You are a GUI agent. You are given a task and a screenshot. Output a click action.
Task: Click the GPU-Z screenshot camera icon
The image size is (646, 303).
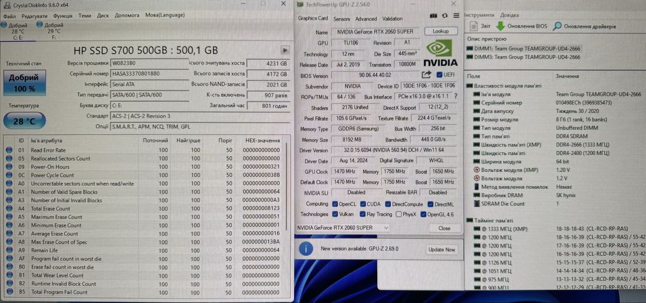pyautogui.click(x=433, y=16)
